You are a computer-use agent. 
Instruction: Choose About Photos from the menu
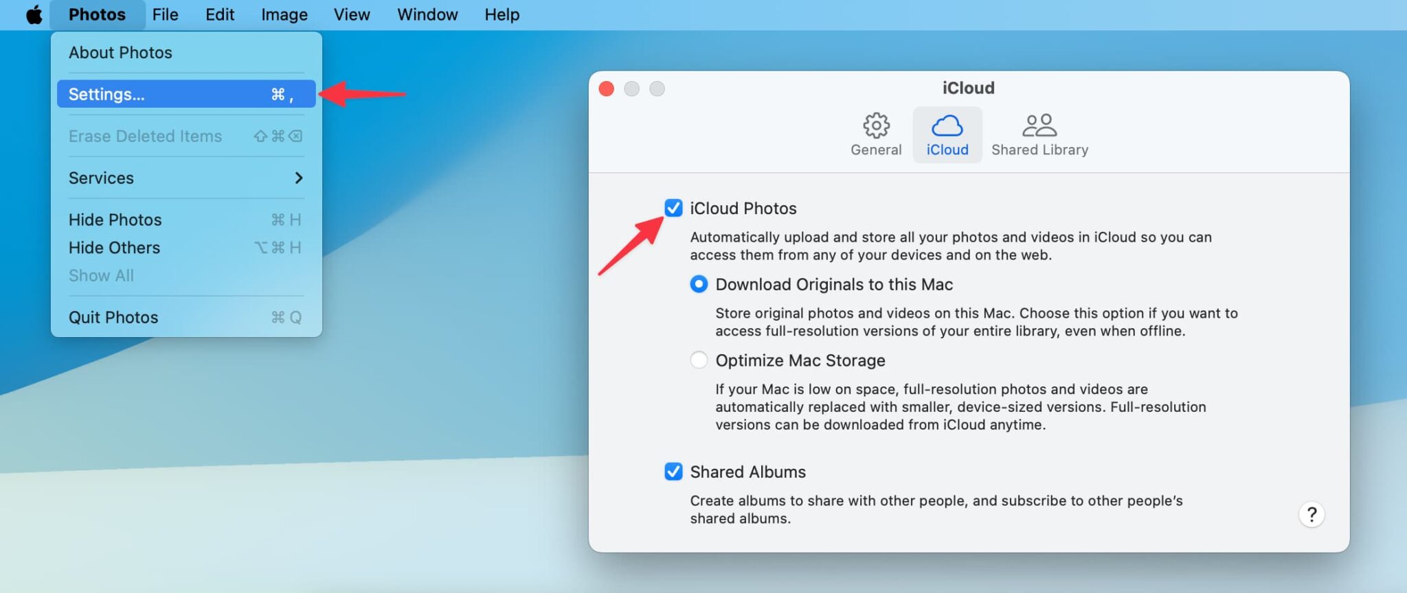point(186,53)
